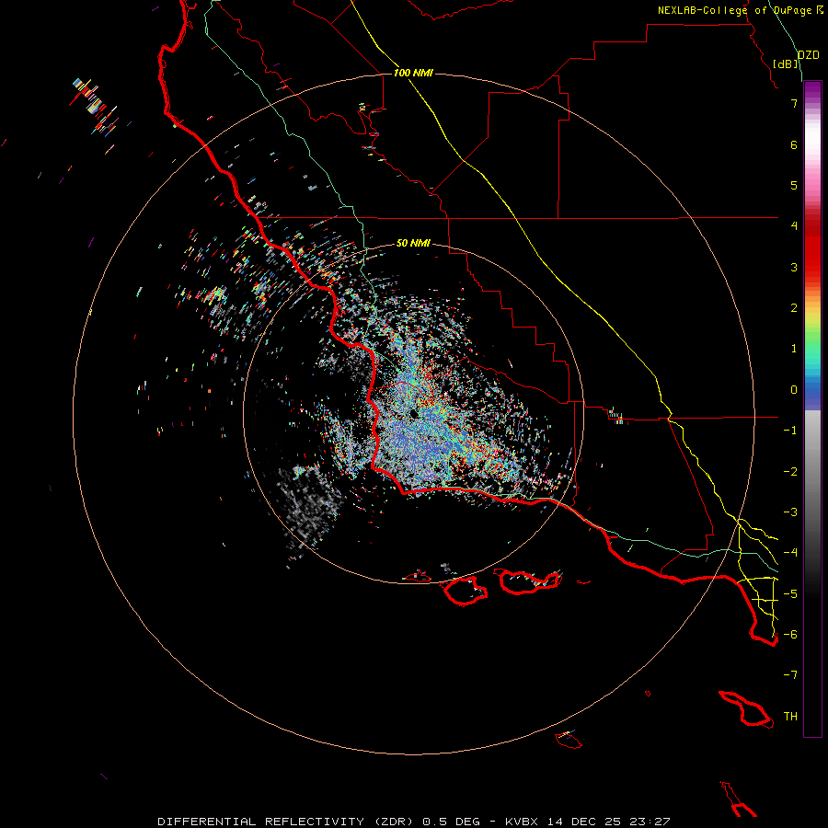Image resolution: width=828 pixels, height=828 pixels.
Task: Select the DZD product label
Action: pos(809,55)
